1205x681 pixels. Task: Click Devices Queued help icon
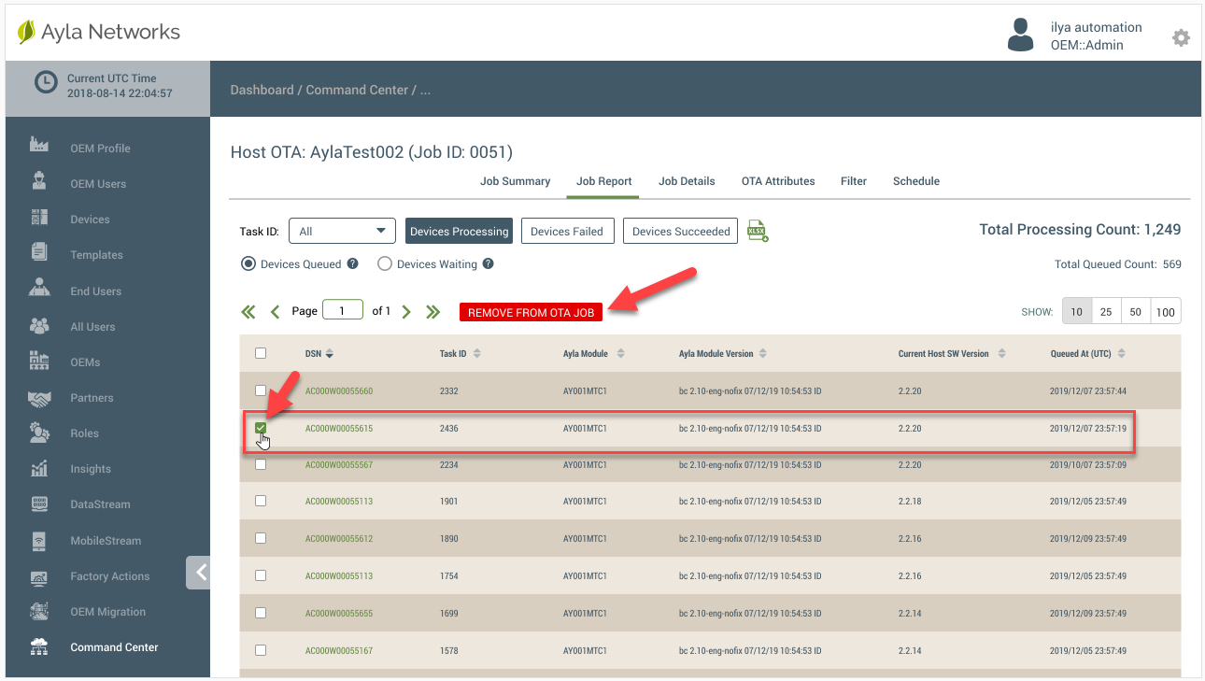353,264
